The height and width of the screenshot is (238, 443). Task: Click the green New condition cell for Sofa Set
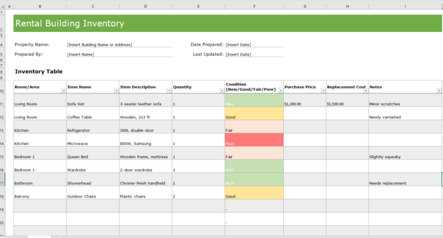click(x=254, y=100)
